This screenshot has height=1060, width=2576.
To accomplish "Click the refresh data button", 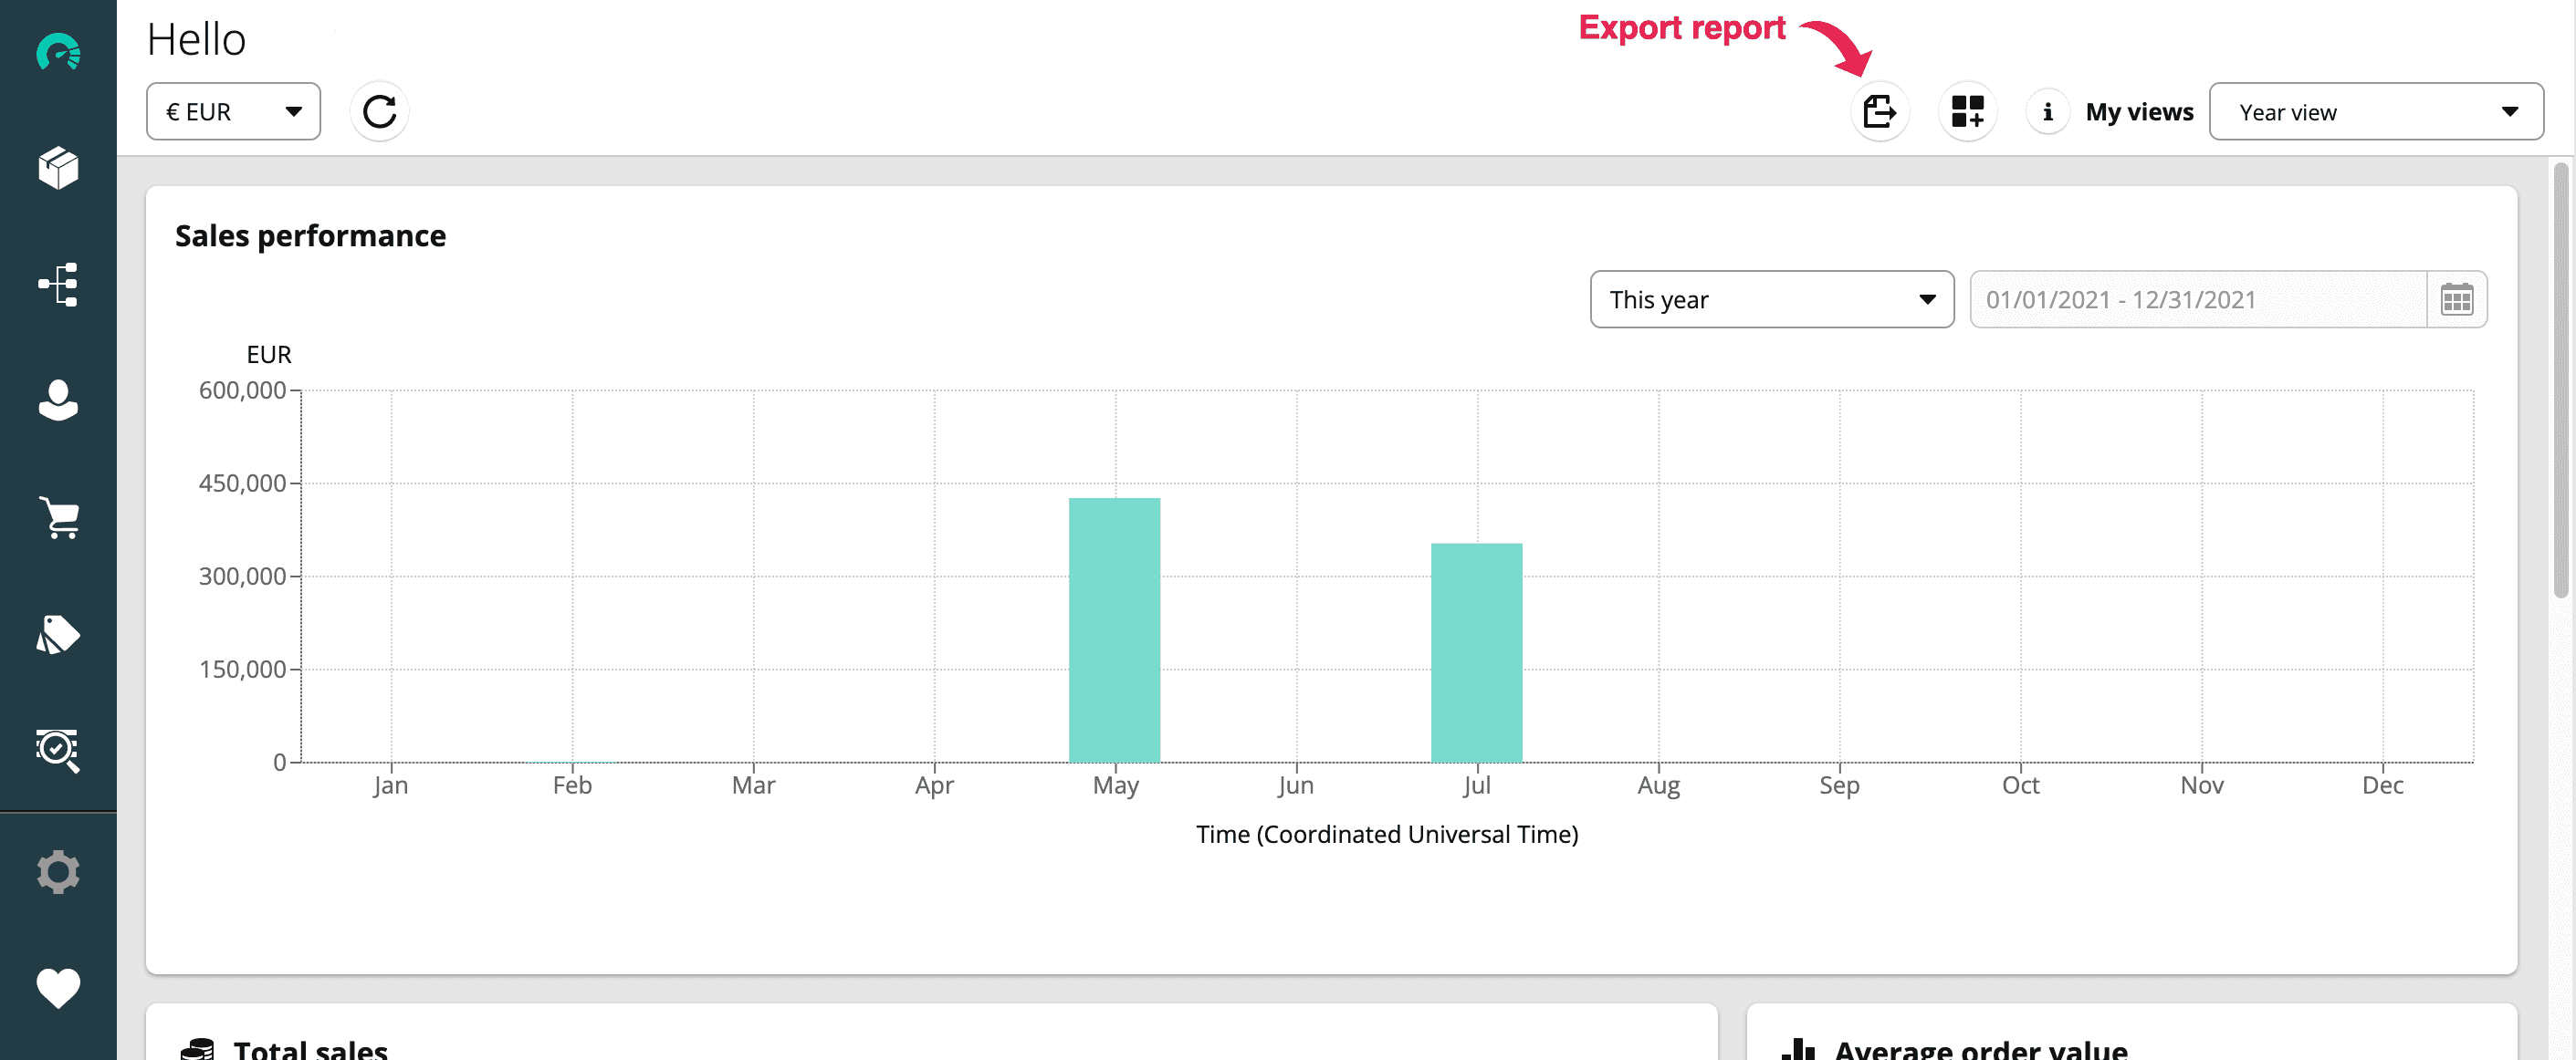I will click(x=380, y=111).
